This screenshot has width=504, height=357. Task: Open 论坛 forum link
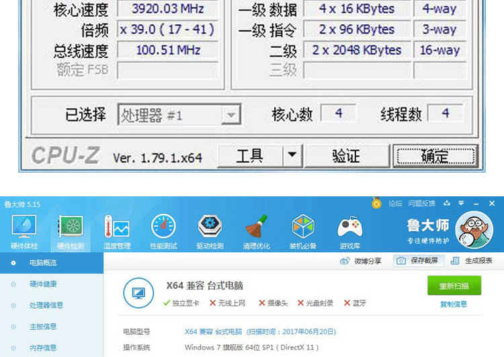[395, 203]
